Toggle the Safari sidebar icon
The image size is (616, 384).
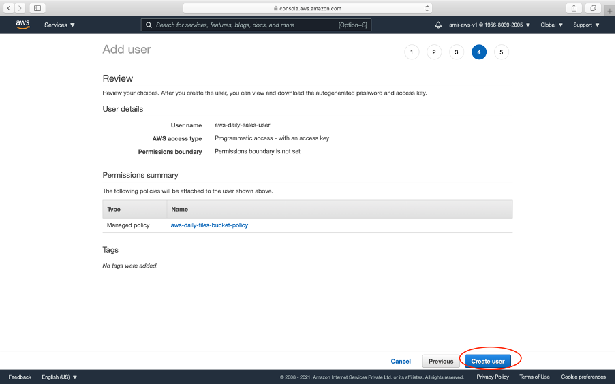point(37,8)
